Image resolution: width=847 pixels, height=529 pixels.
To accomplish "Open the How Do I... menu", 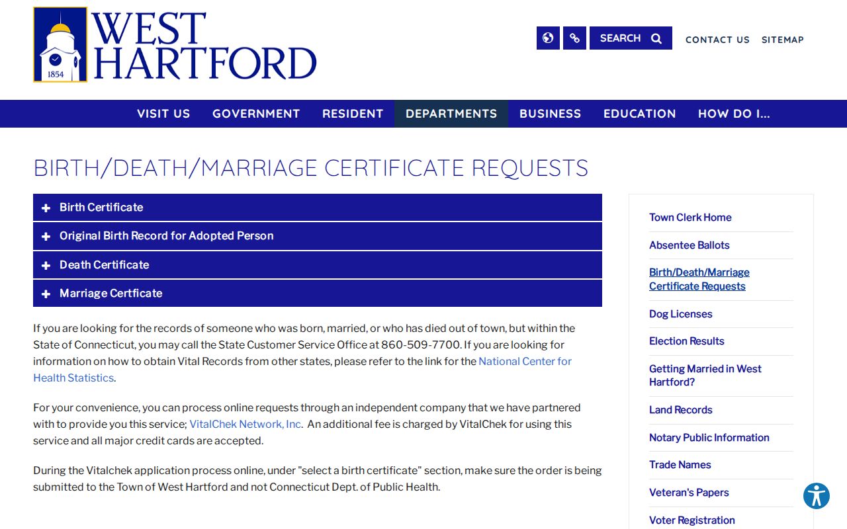I will click(734, 114).
